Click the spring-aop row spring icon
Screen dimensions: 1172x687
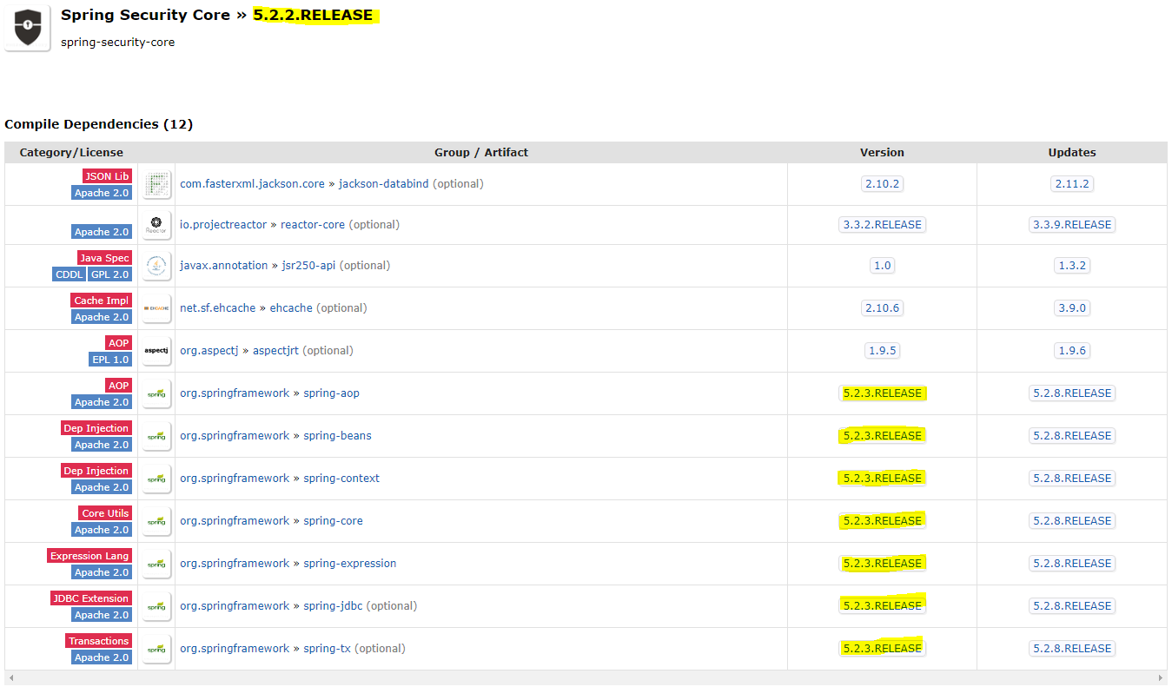[x=157, y=393]
